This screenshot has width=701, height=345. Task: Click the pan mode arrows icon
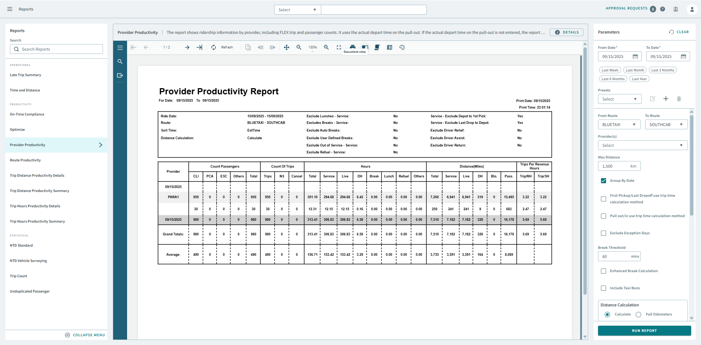click(287, 47)
